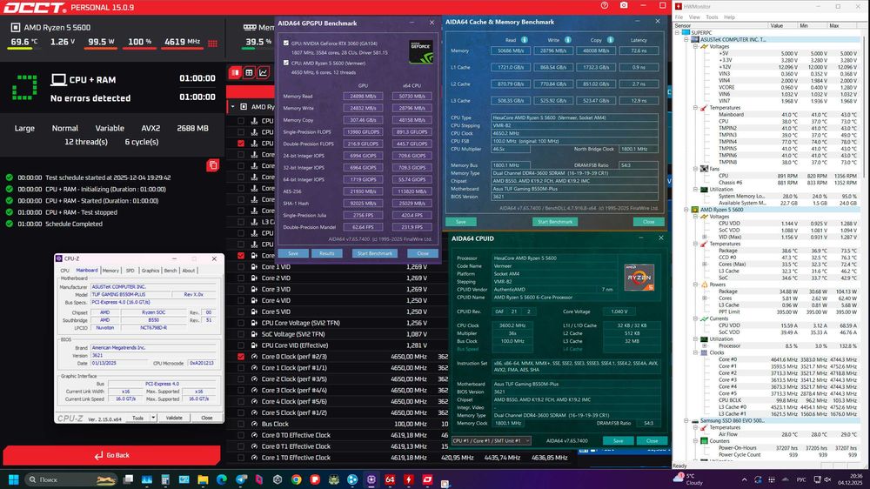Open File Explorer from the taskbar

coord(203,479)
